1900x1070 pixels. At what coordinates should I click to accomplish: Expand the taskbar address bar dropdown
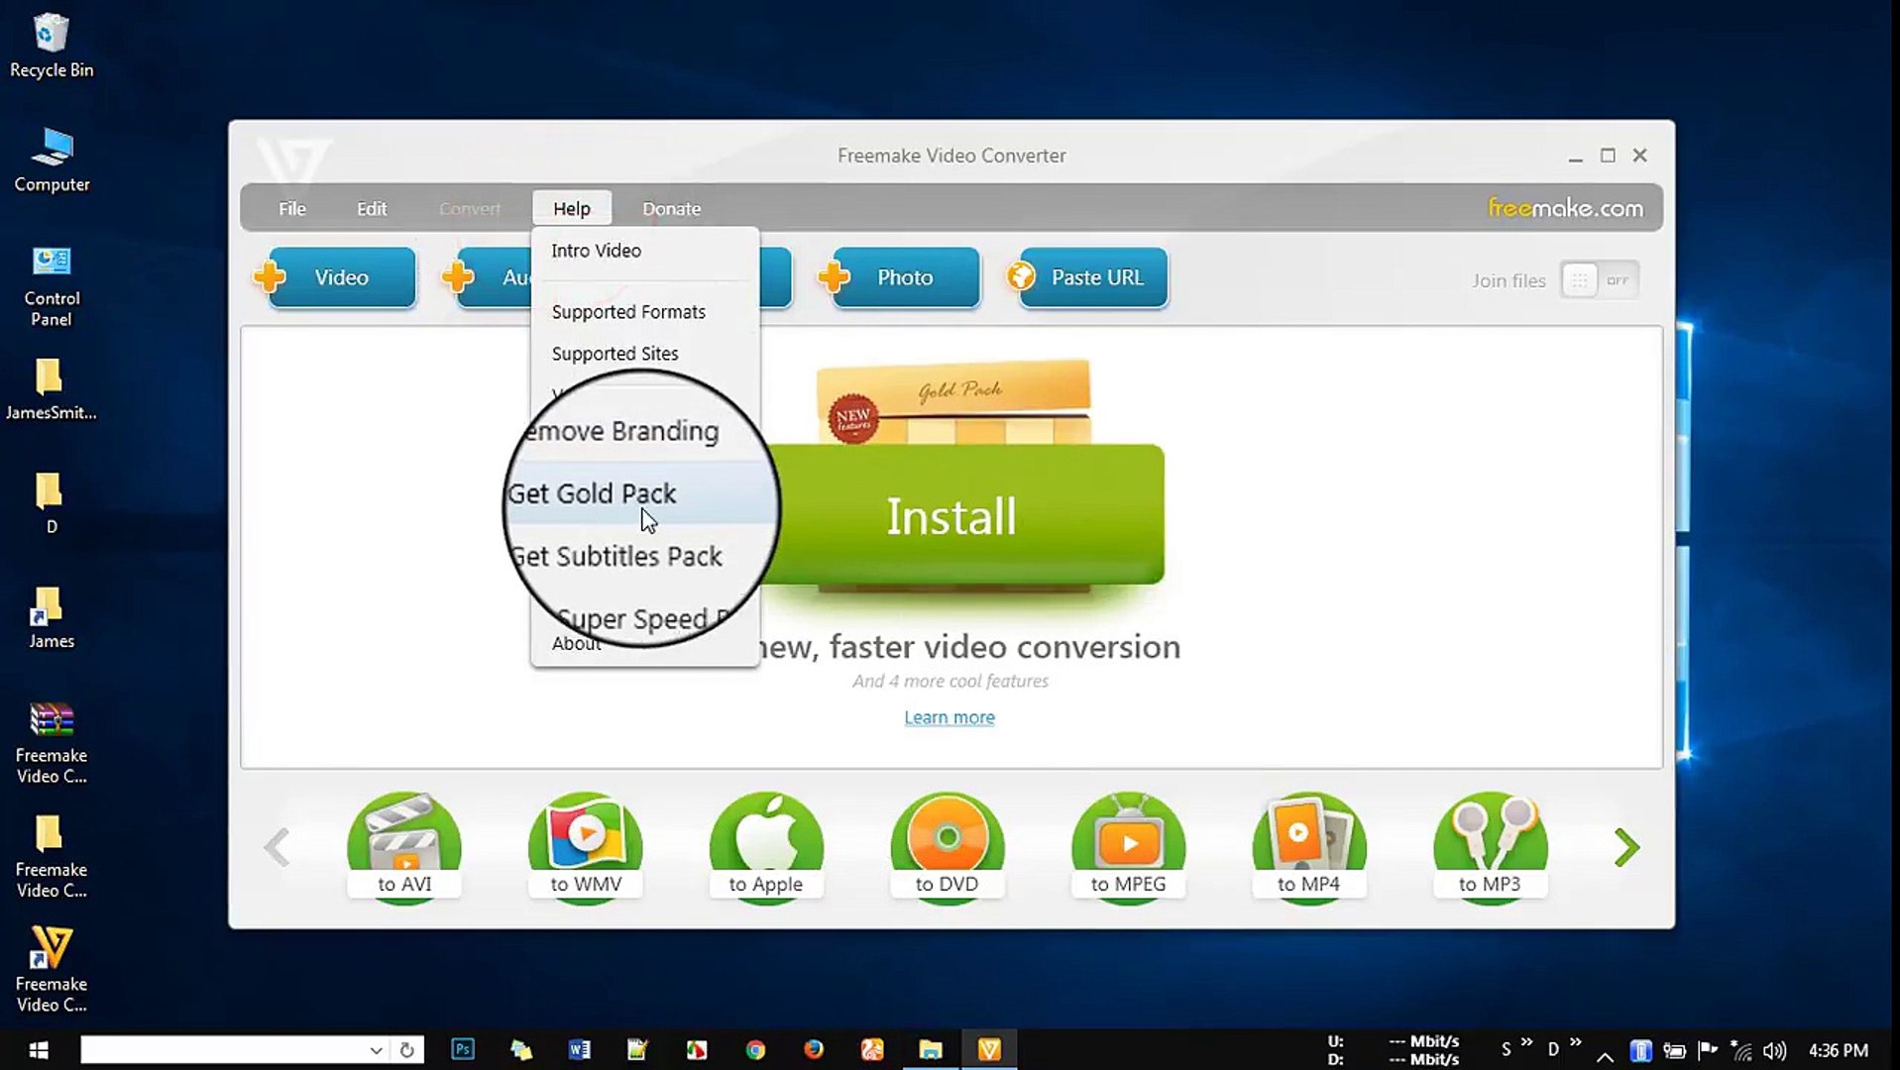click(x=376, y=1050)
